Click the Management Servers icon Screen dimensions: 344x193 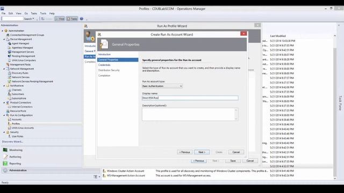10,52
